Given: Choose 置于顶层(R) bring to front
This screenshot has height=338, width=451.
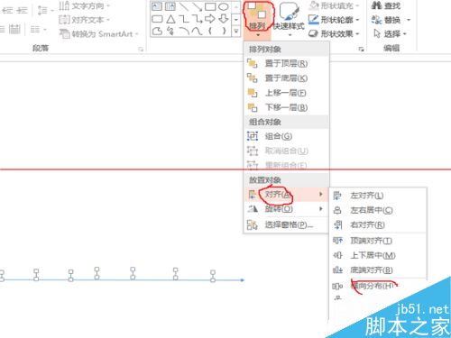Looking at the screenshot, I should (286, 64).
